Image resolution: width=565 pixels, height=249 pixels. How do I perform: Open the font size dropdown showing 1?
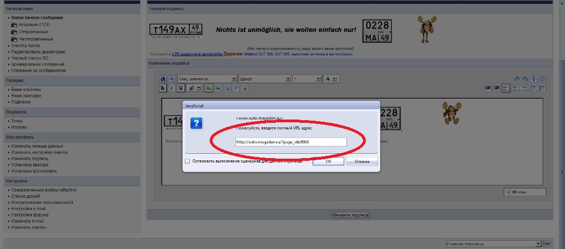306,79
